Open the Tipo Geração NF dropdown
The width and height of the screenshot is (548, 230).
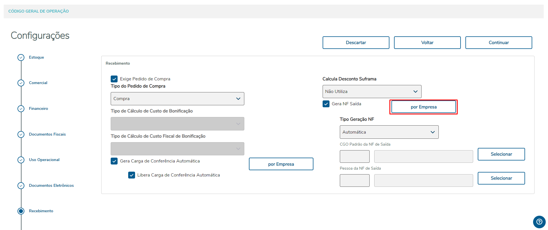pos(389,132)
